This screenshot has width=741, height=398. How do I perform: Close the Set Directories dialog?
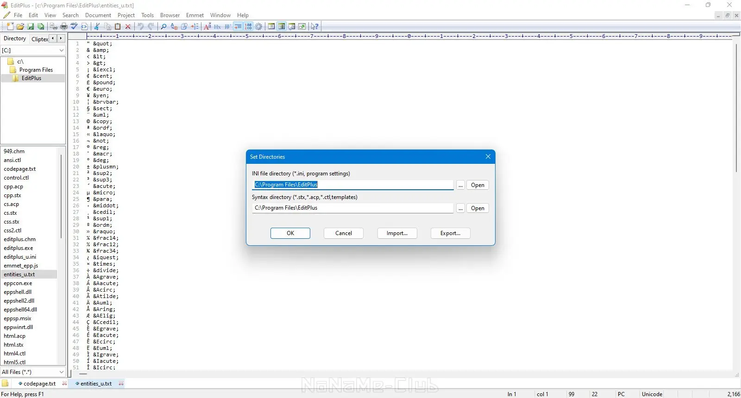[x=488, y=156]
